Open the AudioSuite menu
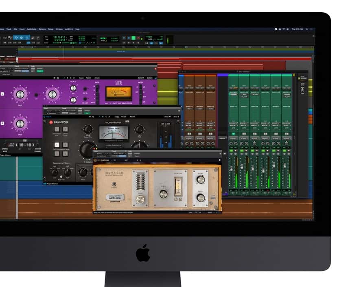 (32, 29)
